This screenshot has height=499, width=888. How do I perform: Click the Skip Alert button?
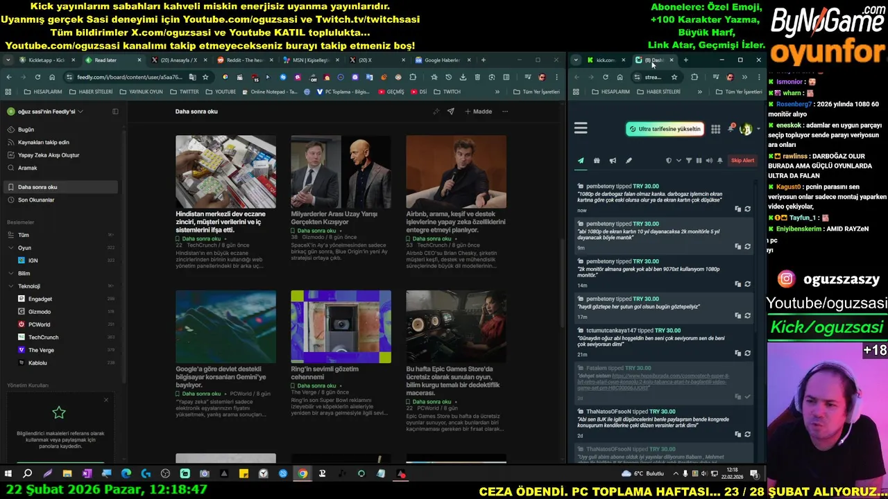click(742, 161)
